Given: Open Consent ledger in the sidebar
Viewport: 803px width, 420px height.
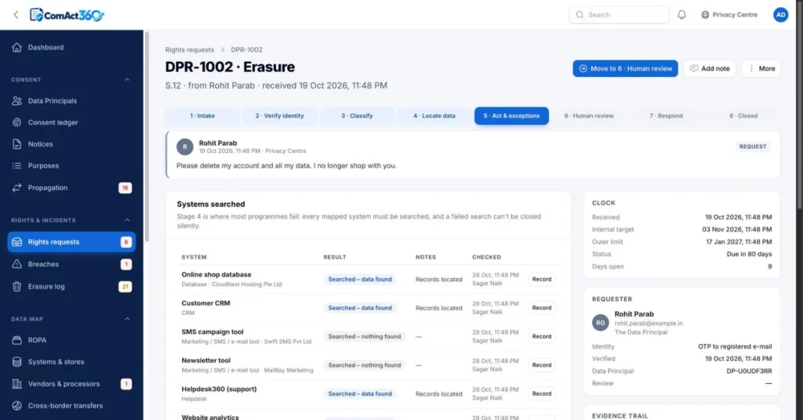Looking at the screenshot, I should click(71, 122).
